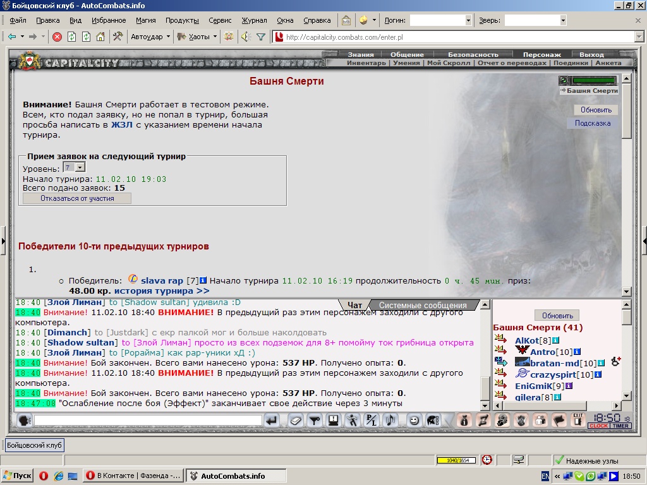Click the running man icon
647x485 pixels.
pos(353,421)
